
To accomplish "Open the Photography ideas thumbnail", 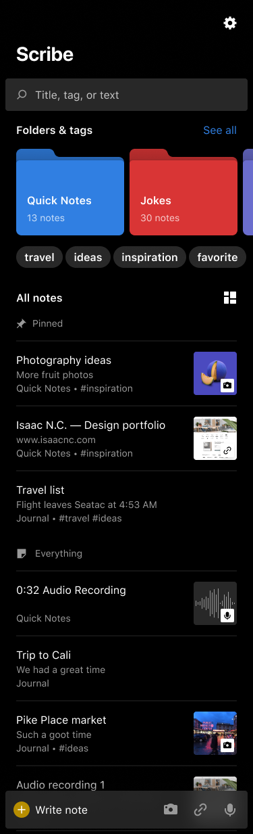I will click(215, 373).
